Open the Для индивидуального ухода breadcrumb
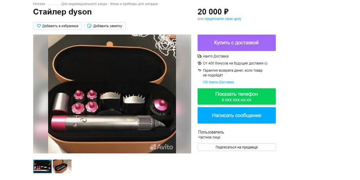The height and width of the screenshot is (180, 360). [84, 4]
